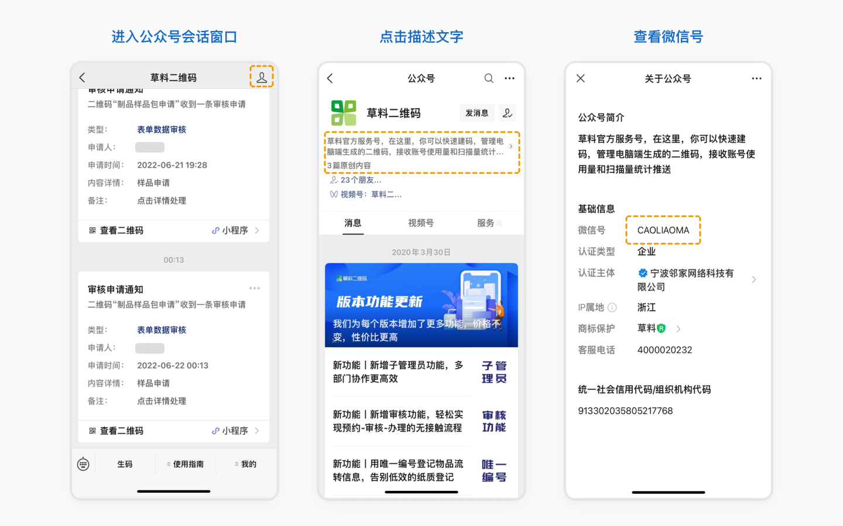
Task: Open the 23个朋友 followers link
Action: tap(355, 180)
